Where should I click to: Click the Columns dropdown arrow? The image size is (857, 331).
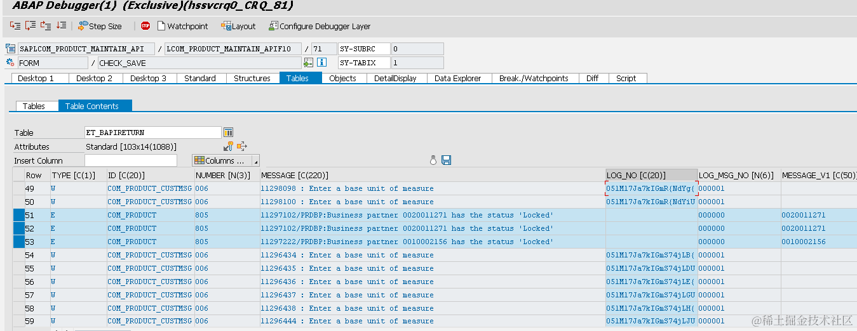pyautogui.click(x=255, y=161)
